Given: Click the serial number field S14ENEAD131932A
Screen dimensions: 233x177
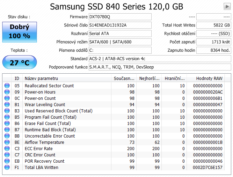Looking at the screenshot, I should [x=120, y=25].
